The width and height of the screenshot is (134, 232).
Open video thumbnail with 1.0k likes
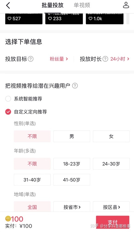click(x=105, y=19)
